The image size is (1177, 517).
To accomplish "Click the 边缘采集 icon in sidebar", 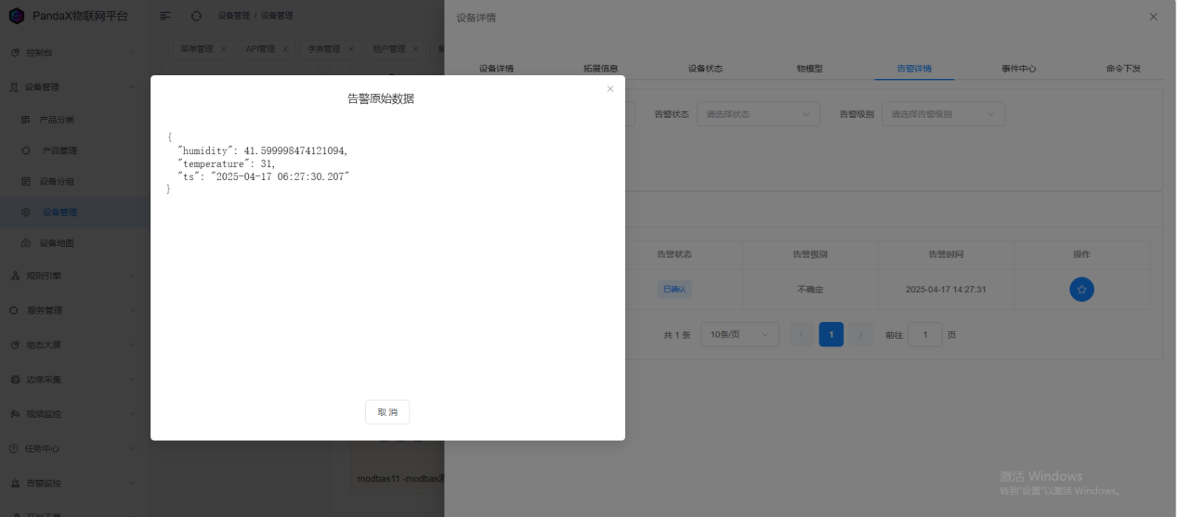I will [15, 380].
